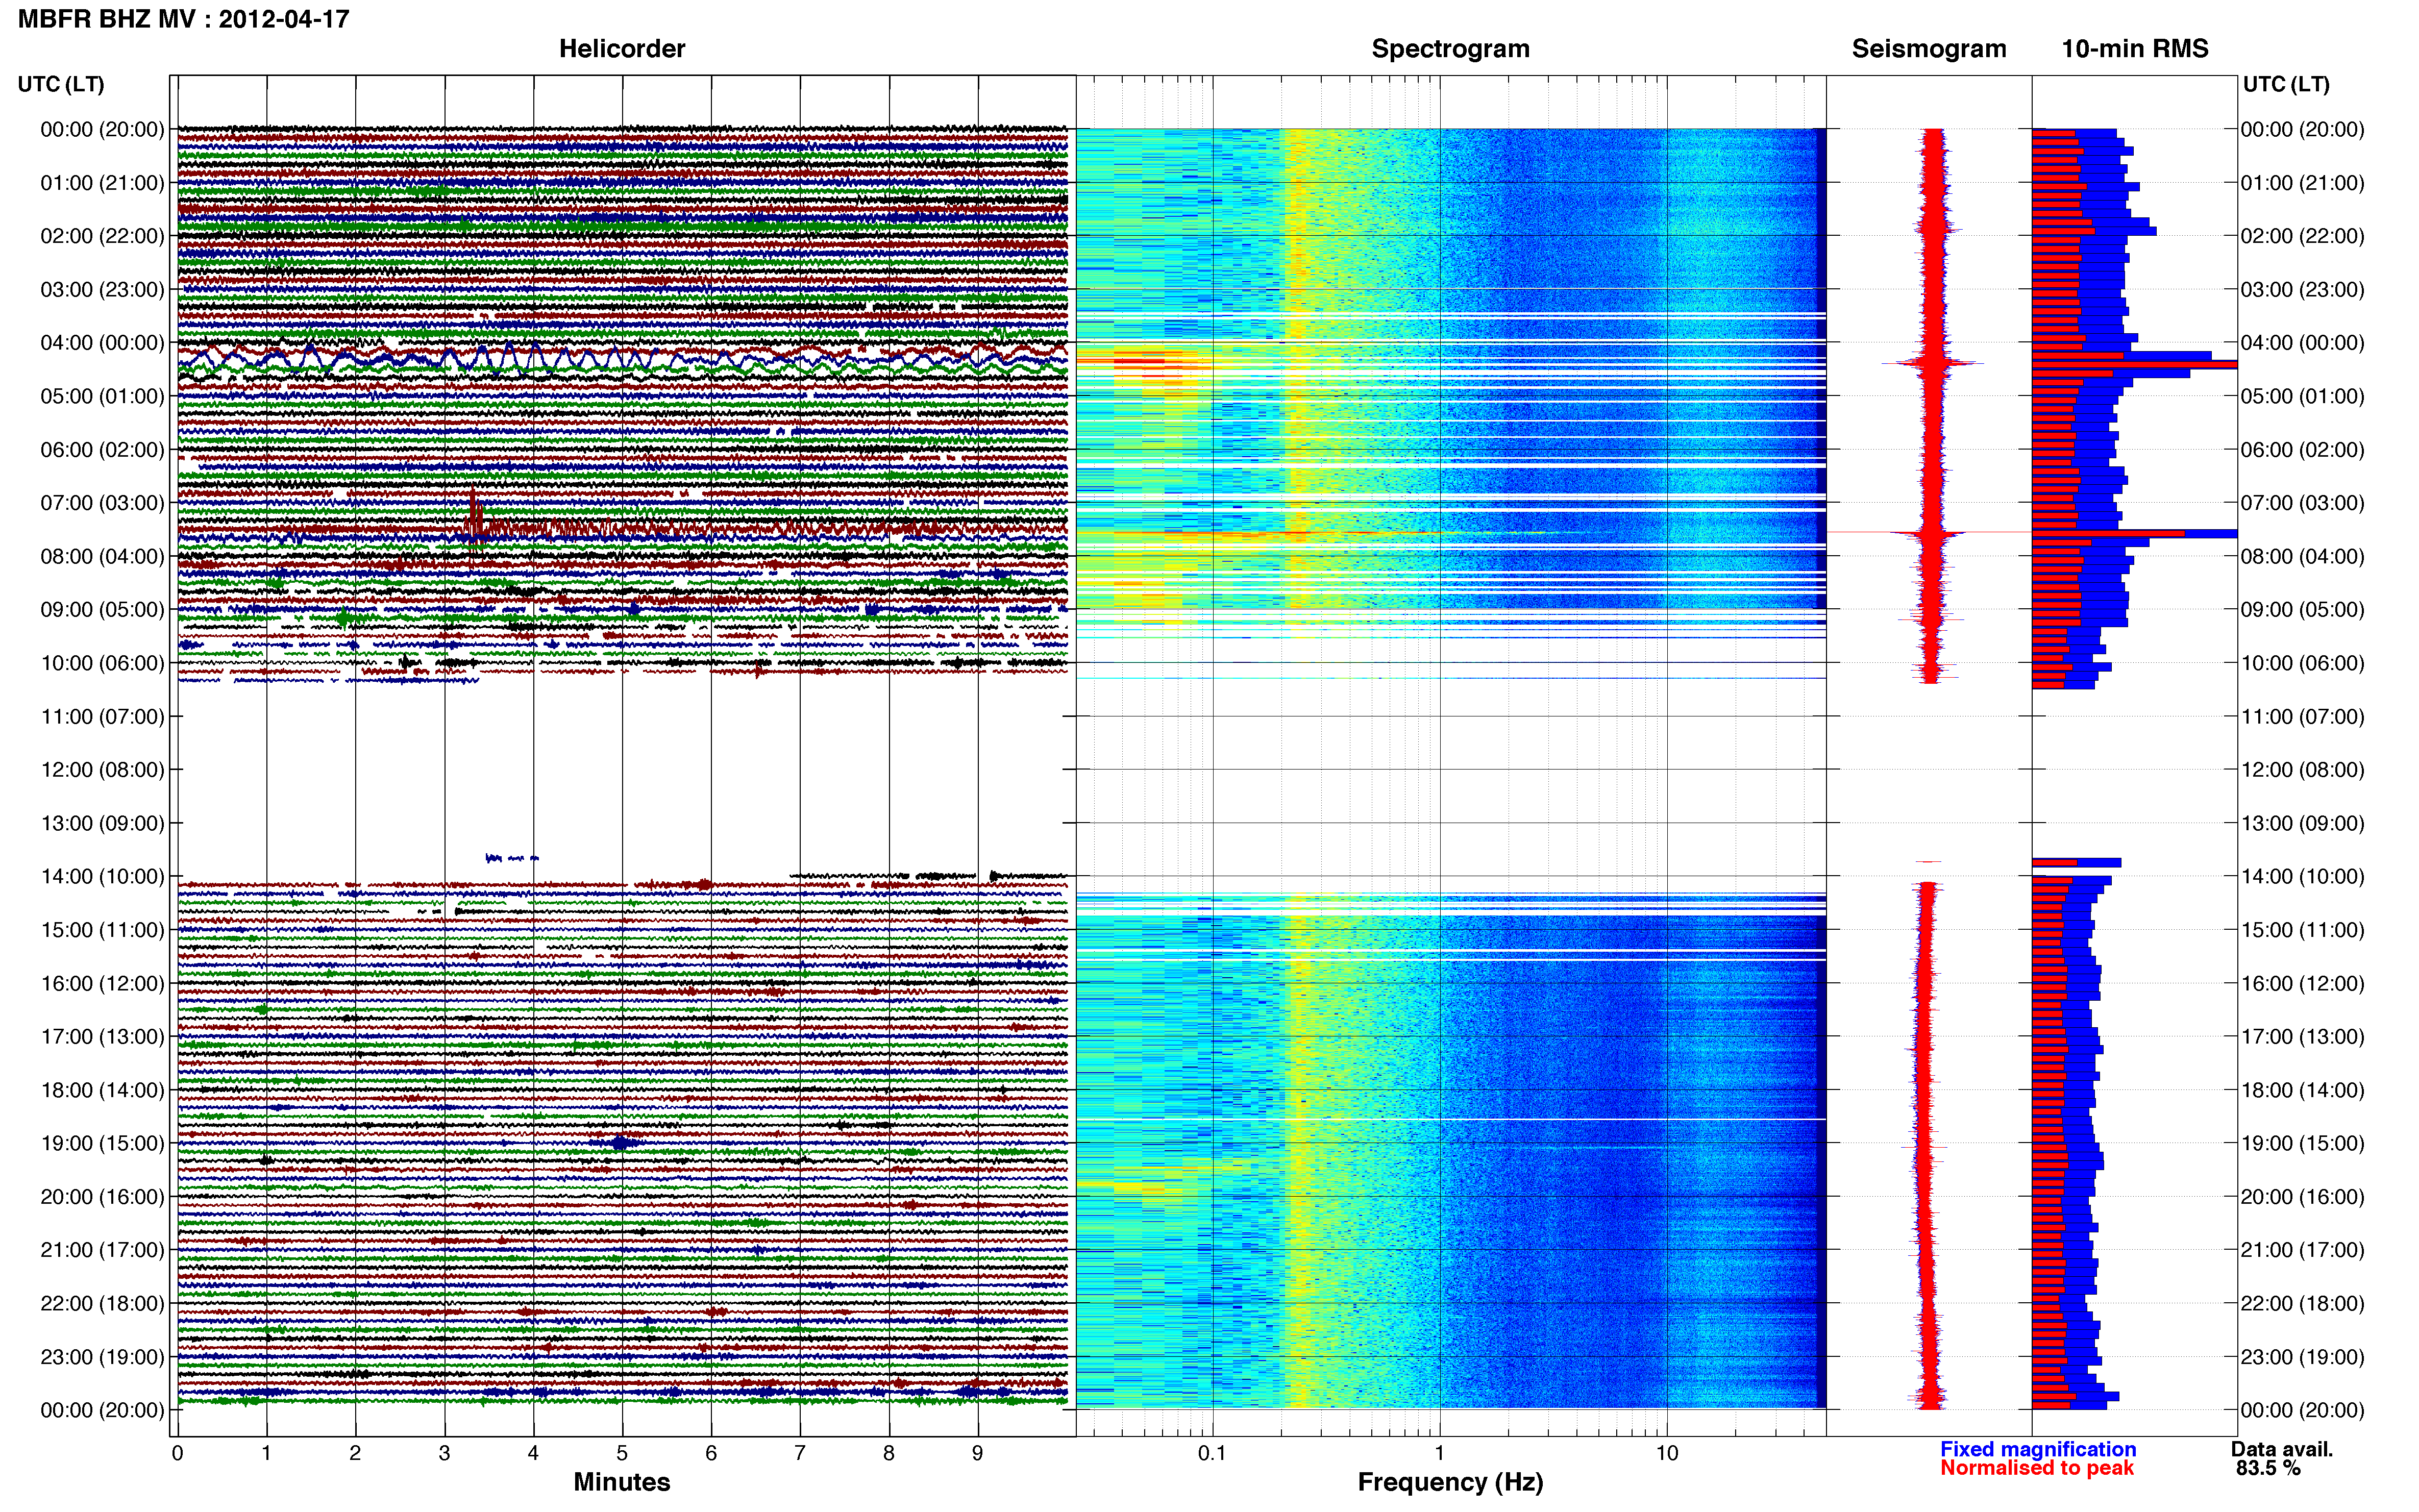Click the 1 tick on Frequency axis

coord(1439,1454)
